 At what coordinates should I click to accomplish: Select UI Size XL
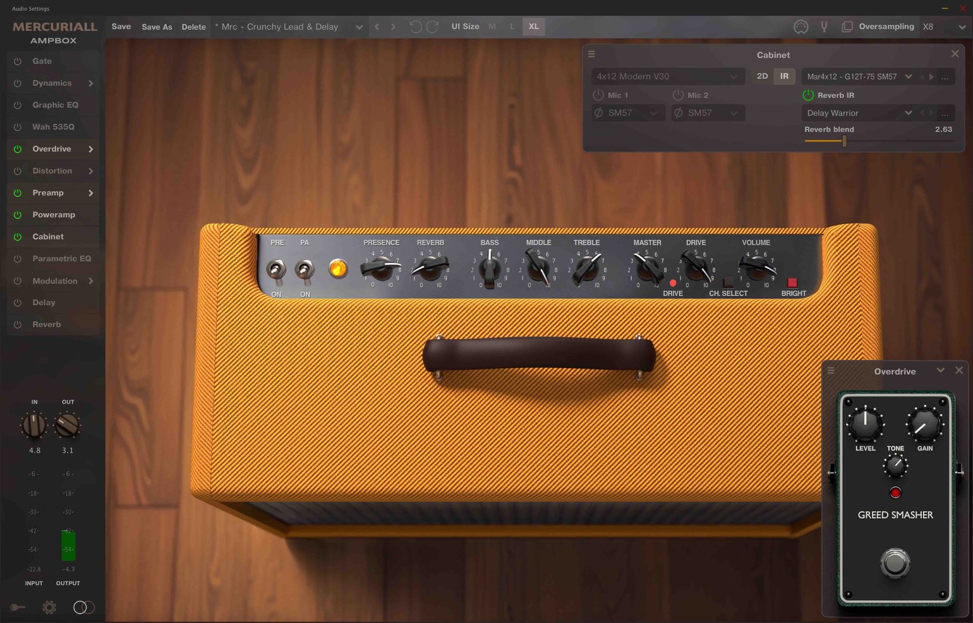[x=534, y=27]
